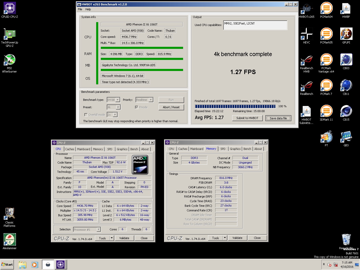Open the PCMark04 desktop shortcut
This screenshot has height=270, width=360.
click(x=326, y=10)
